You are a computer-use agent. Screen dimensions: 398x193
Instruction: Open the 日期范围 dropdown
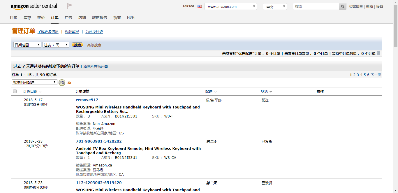pos(27,45)
